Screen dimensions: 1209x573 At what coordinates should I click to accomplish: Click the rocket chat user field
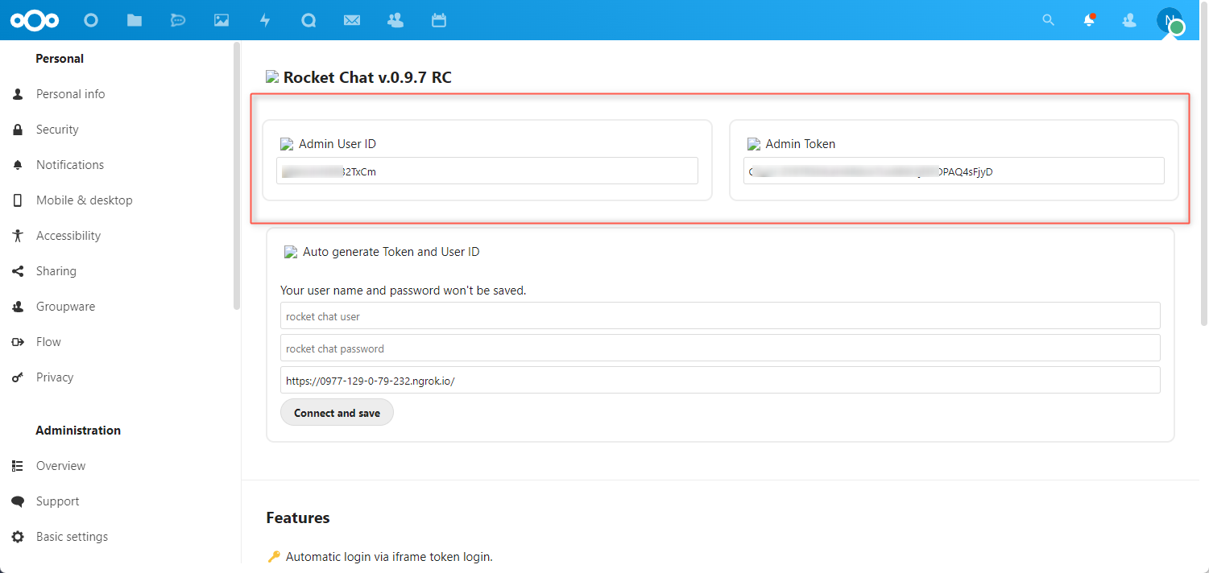(720, 316)
